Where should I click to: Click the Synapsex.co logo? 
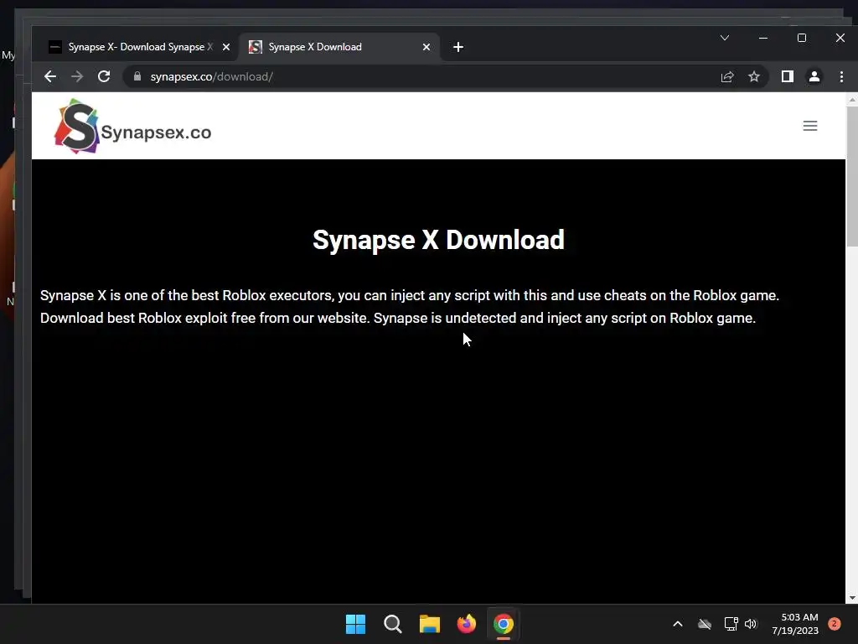(x=132, y=127)
